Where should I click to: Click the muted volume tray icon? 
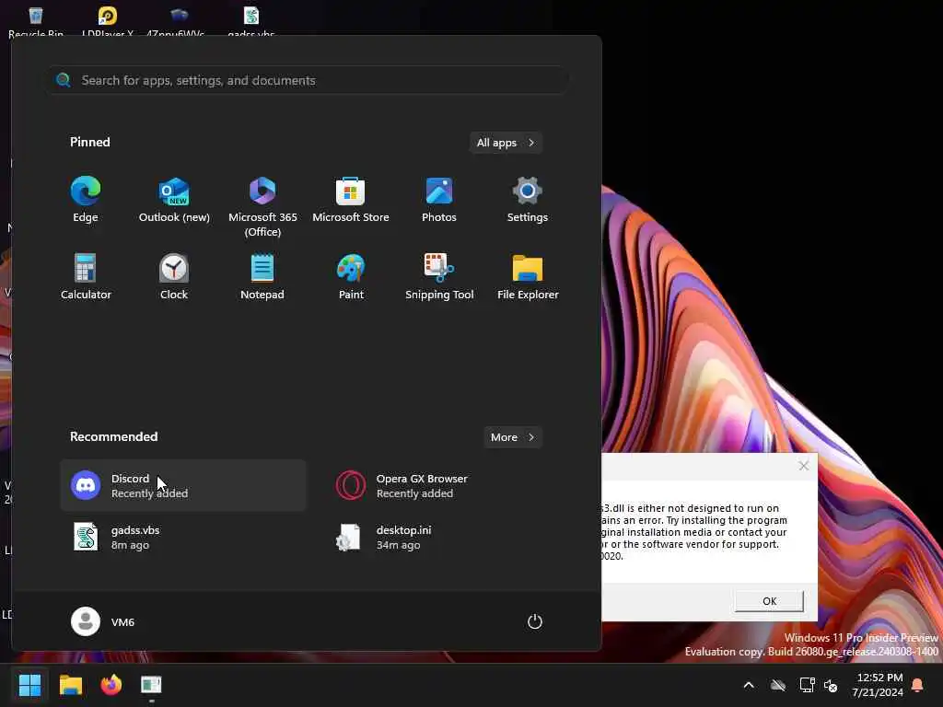coord(831,685)
